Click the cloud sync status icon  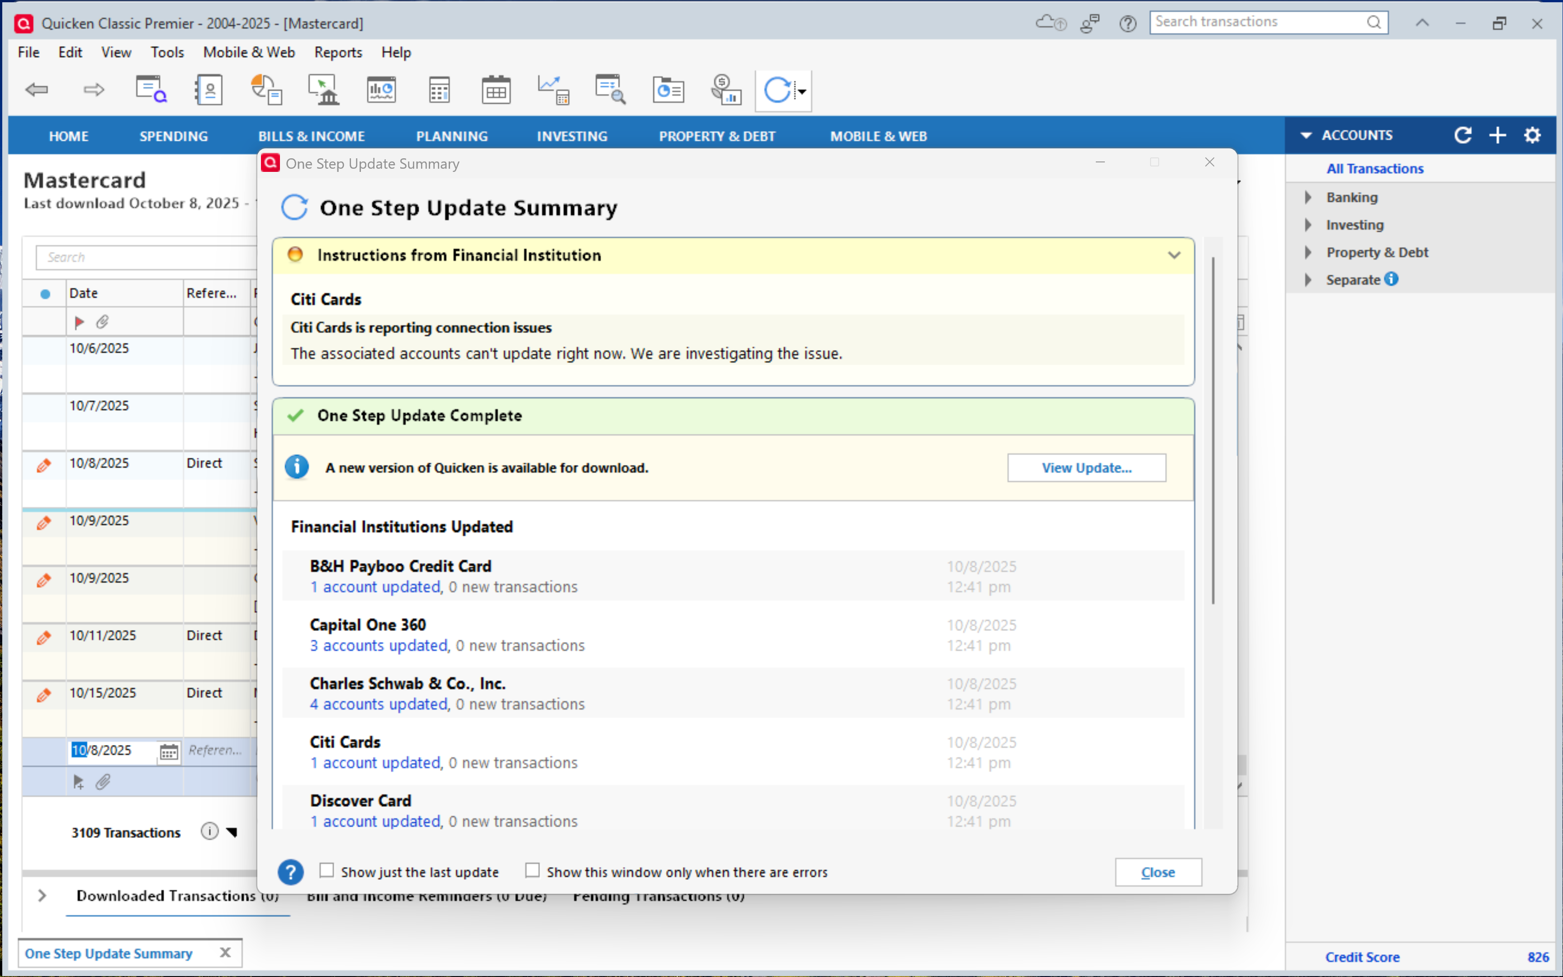tap(1050, 23)
